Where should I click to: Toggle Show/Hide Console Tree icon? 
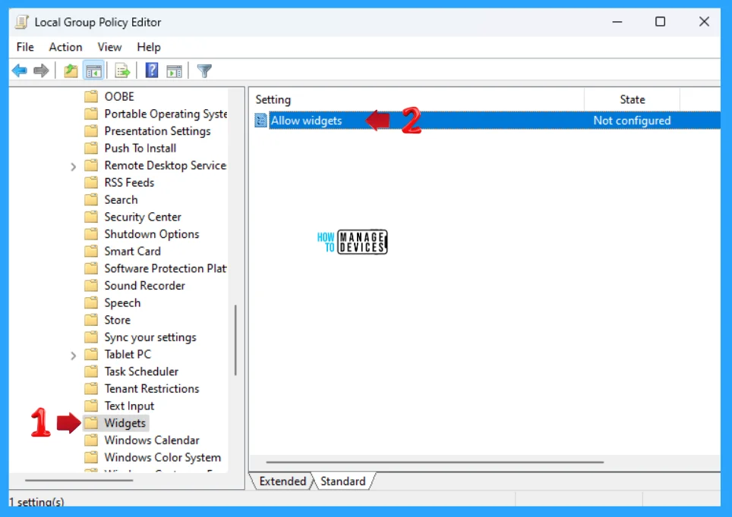pos(93,70)
